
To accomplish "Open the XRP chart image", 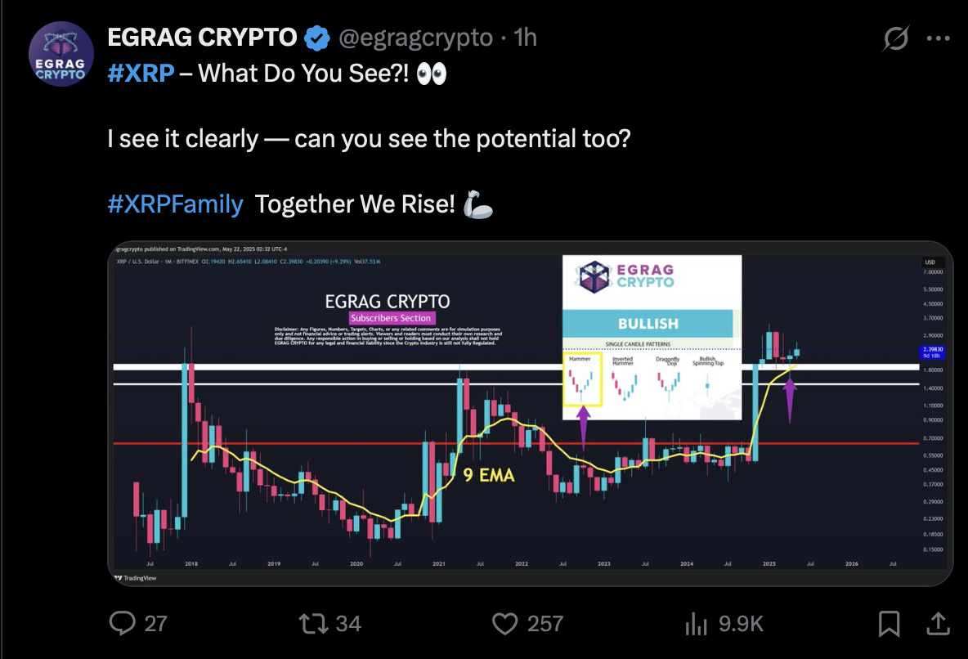I will point(531,413).
